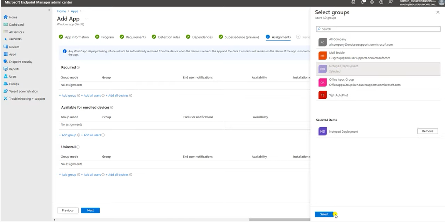Viewport: 445px width, 222px height.
Task: Open the more options ellipsis beside Add App
Action: (87, 19)
